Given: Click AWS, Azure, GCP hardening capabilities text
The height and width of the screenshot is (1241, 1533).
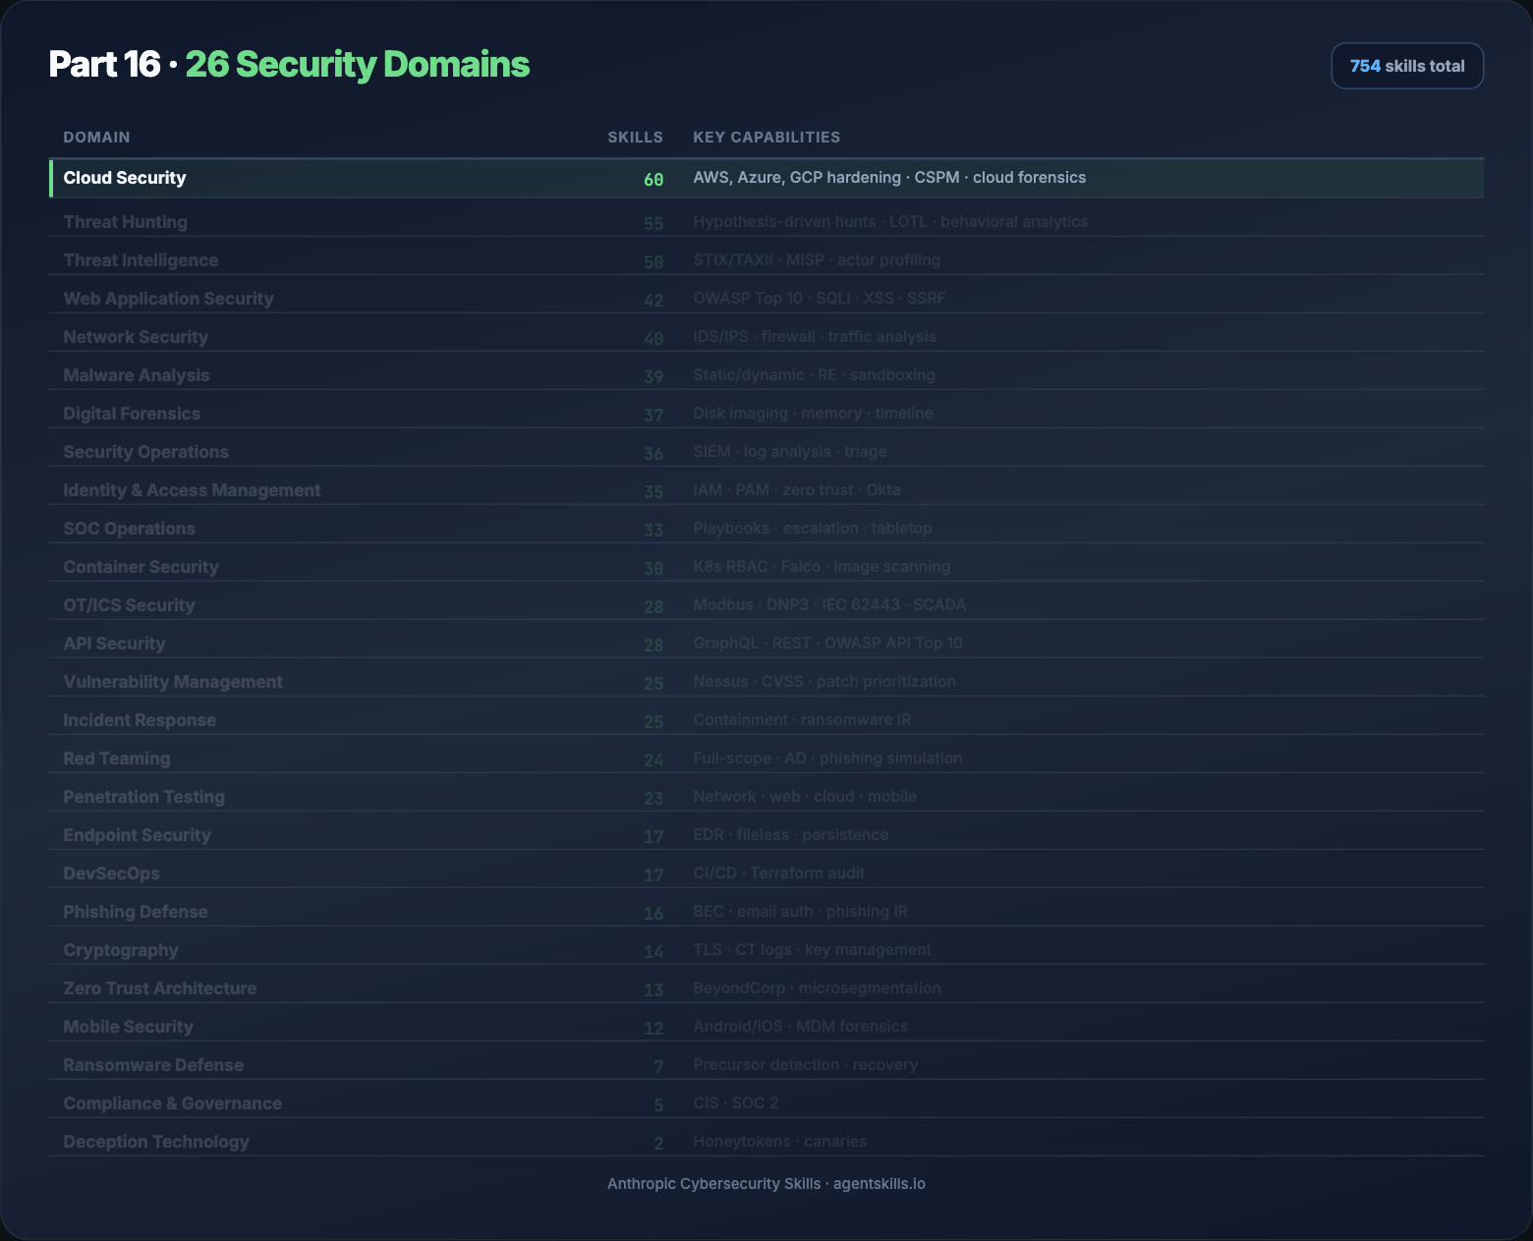Looking at the screenshot, I should (889, 178).
